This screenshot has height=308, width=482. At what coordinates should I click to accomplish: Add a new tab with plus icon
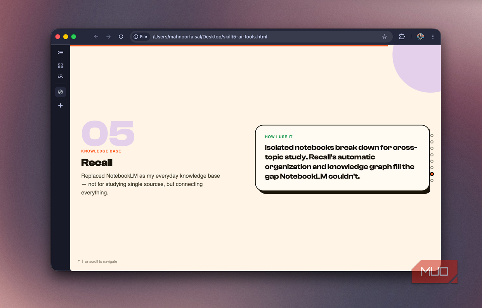coord(61,106)
